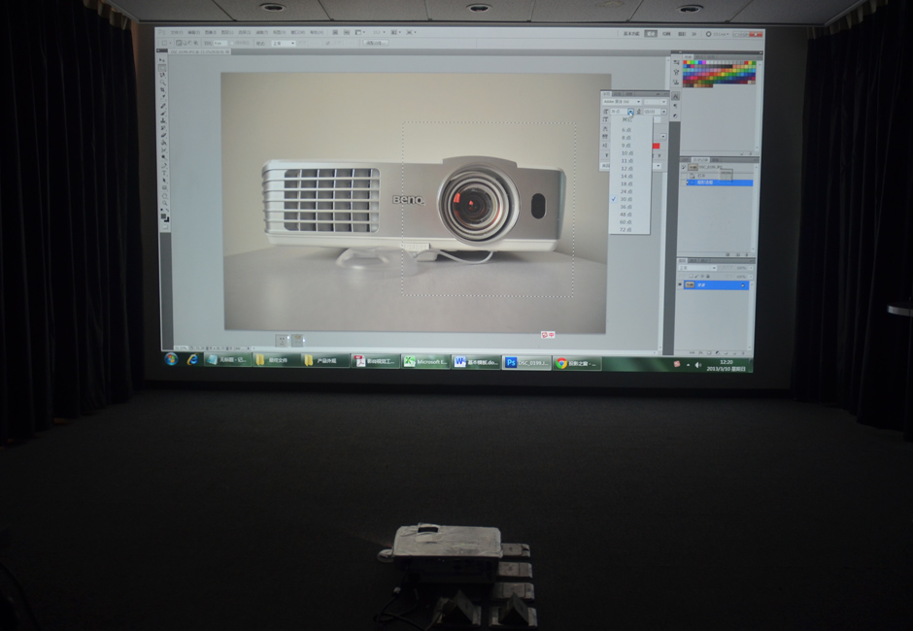Click the taskbar clock showing 12:20

[726, 366]
